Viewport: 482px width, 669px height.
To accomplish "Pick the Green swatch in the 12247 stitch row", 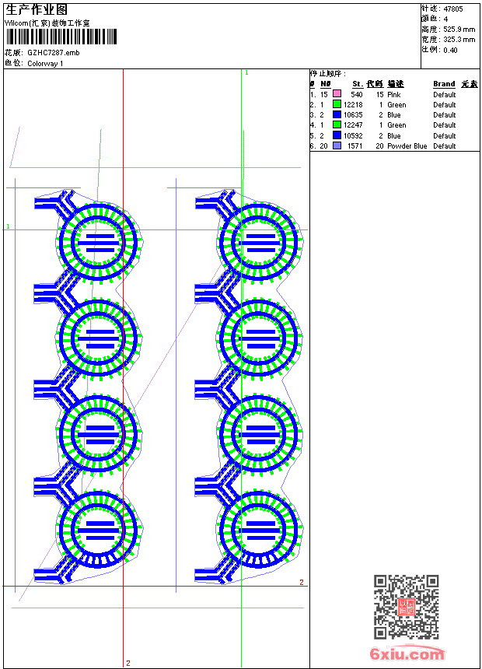I will click(x=337, y=124).
